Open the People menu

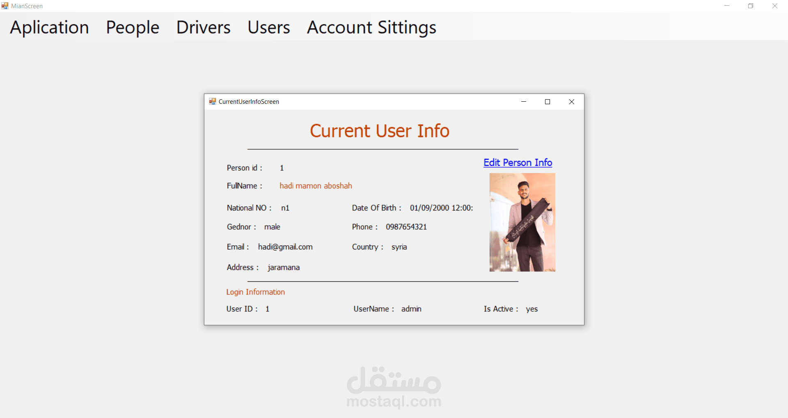[x=133, y=27]
